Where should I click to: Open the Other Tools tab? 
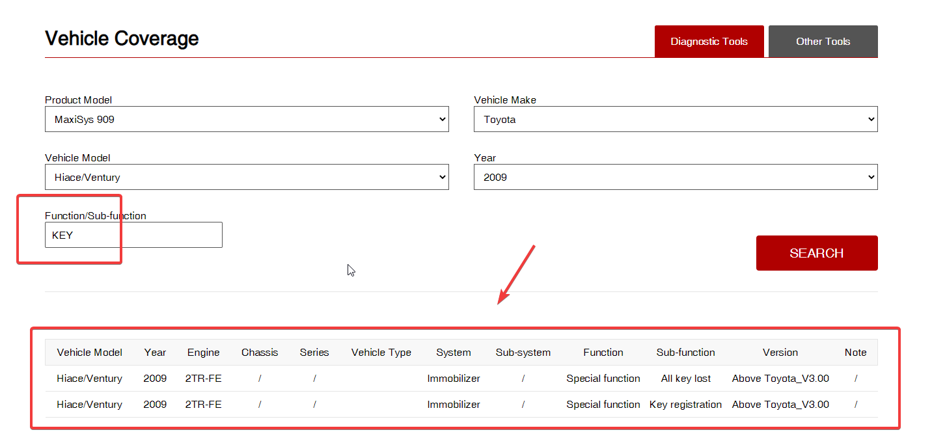click(823, 42)
